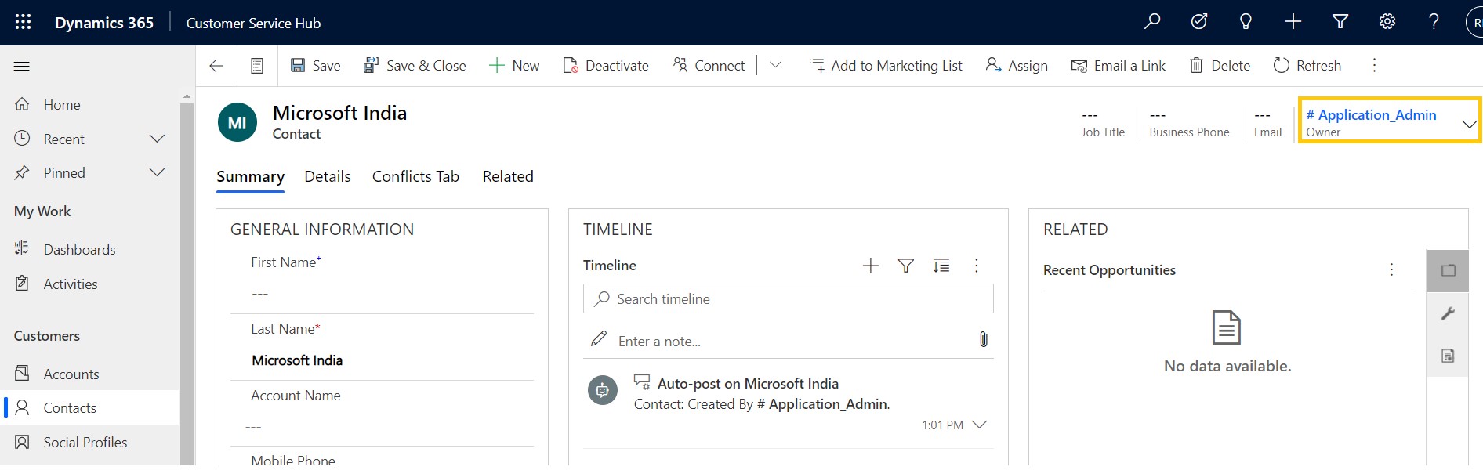This screenshot has height=470, width=1483.
Task: Open the Conflicts Tab
Action: tap(415, 176)
